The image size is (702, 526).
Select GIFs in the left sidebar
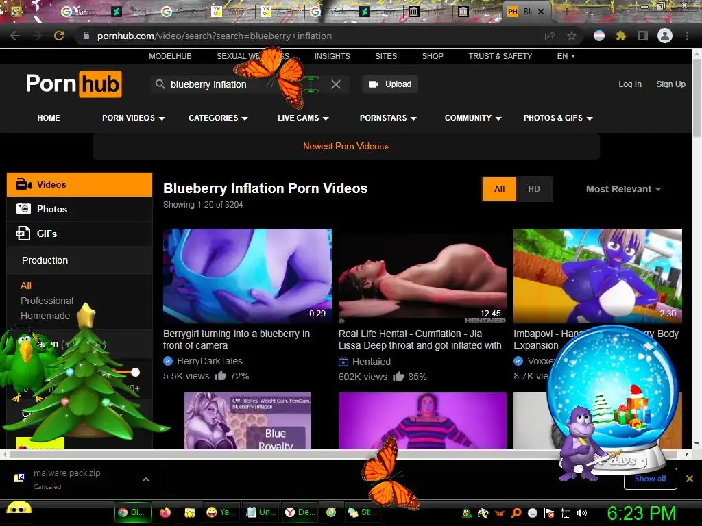80,234
